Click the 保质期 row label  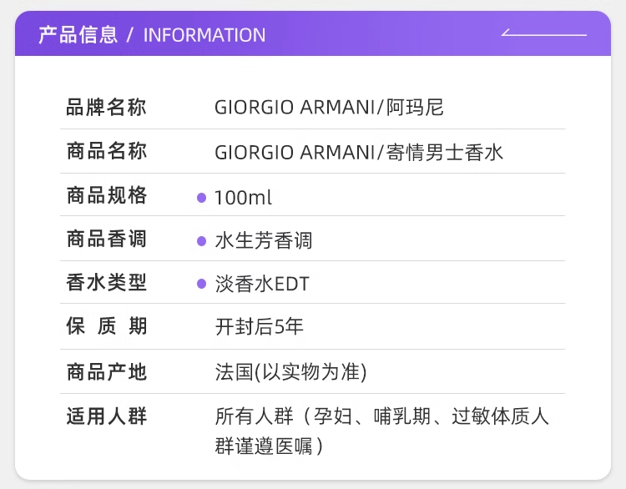(x=107, y=327)
